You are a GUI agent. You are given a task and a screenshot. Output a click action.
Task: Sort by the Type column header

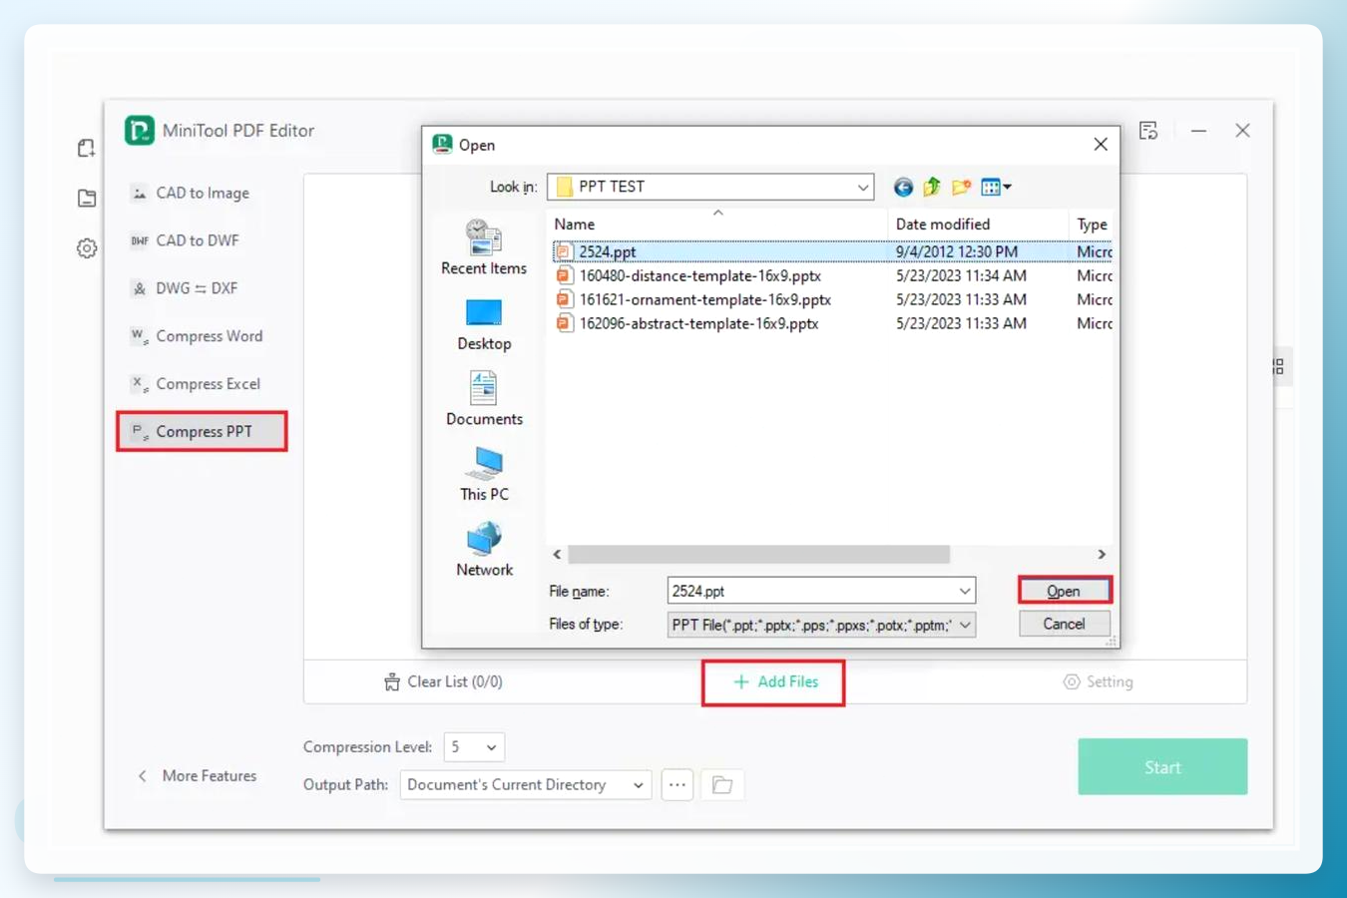pos(1092,224)
